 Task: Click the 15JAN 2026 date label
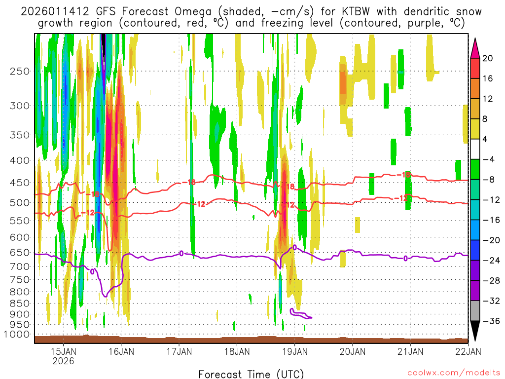click(64, 355)
